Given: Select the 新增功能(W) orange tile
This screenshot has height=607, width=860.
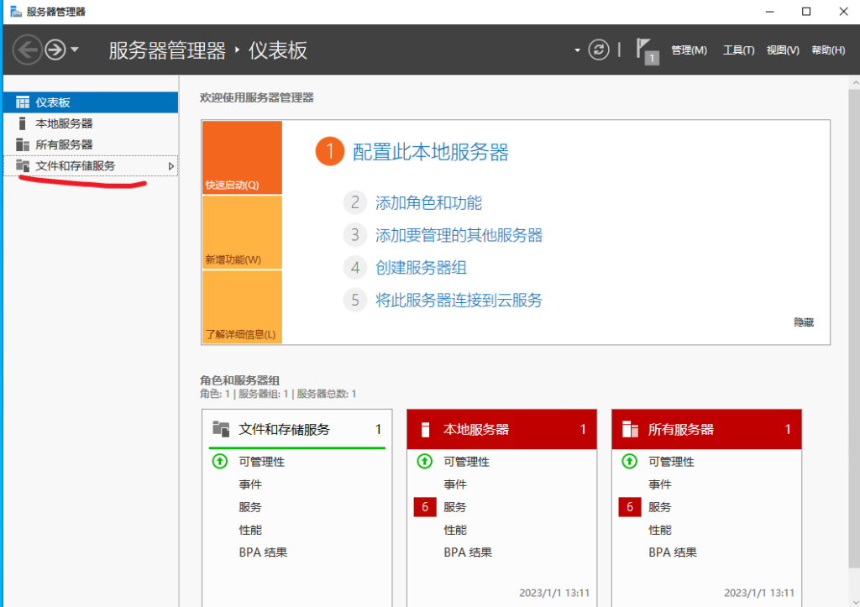Looking at the screenshot, I should tap(242, 233).
